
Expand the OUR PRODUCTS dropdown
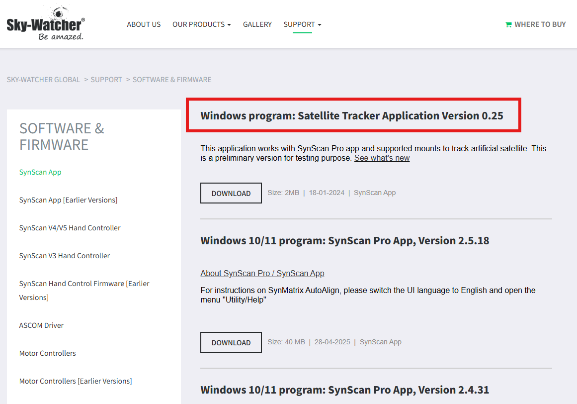(x=202, y=24)
